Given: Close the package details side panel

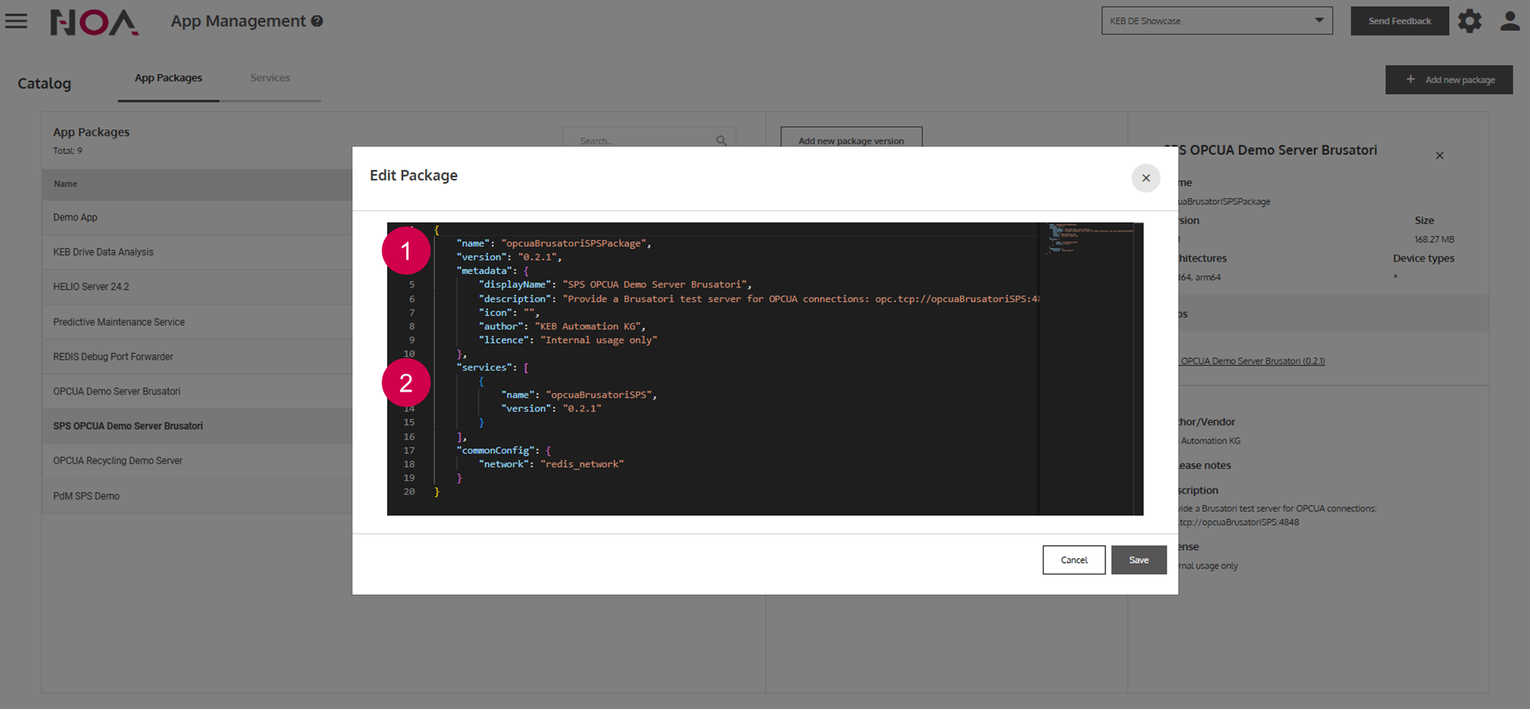Looking at the screenshot, I should point(1439,156).
